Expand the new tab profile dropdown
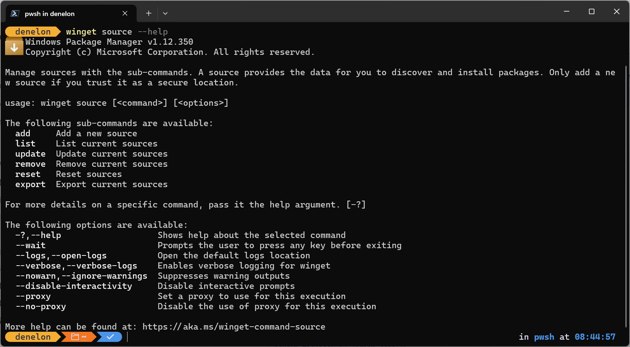Viewport: 630px width, 347px height. [165, 13]
